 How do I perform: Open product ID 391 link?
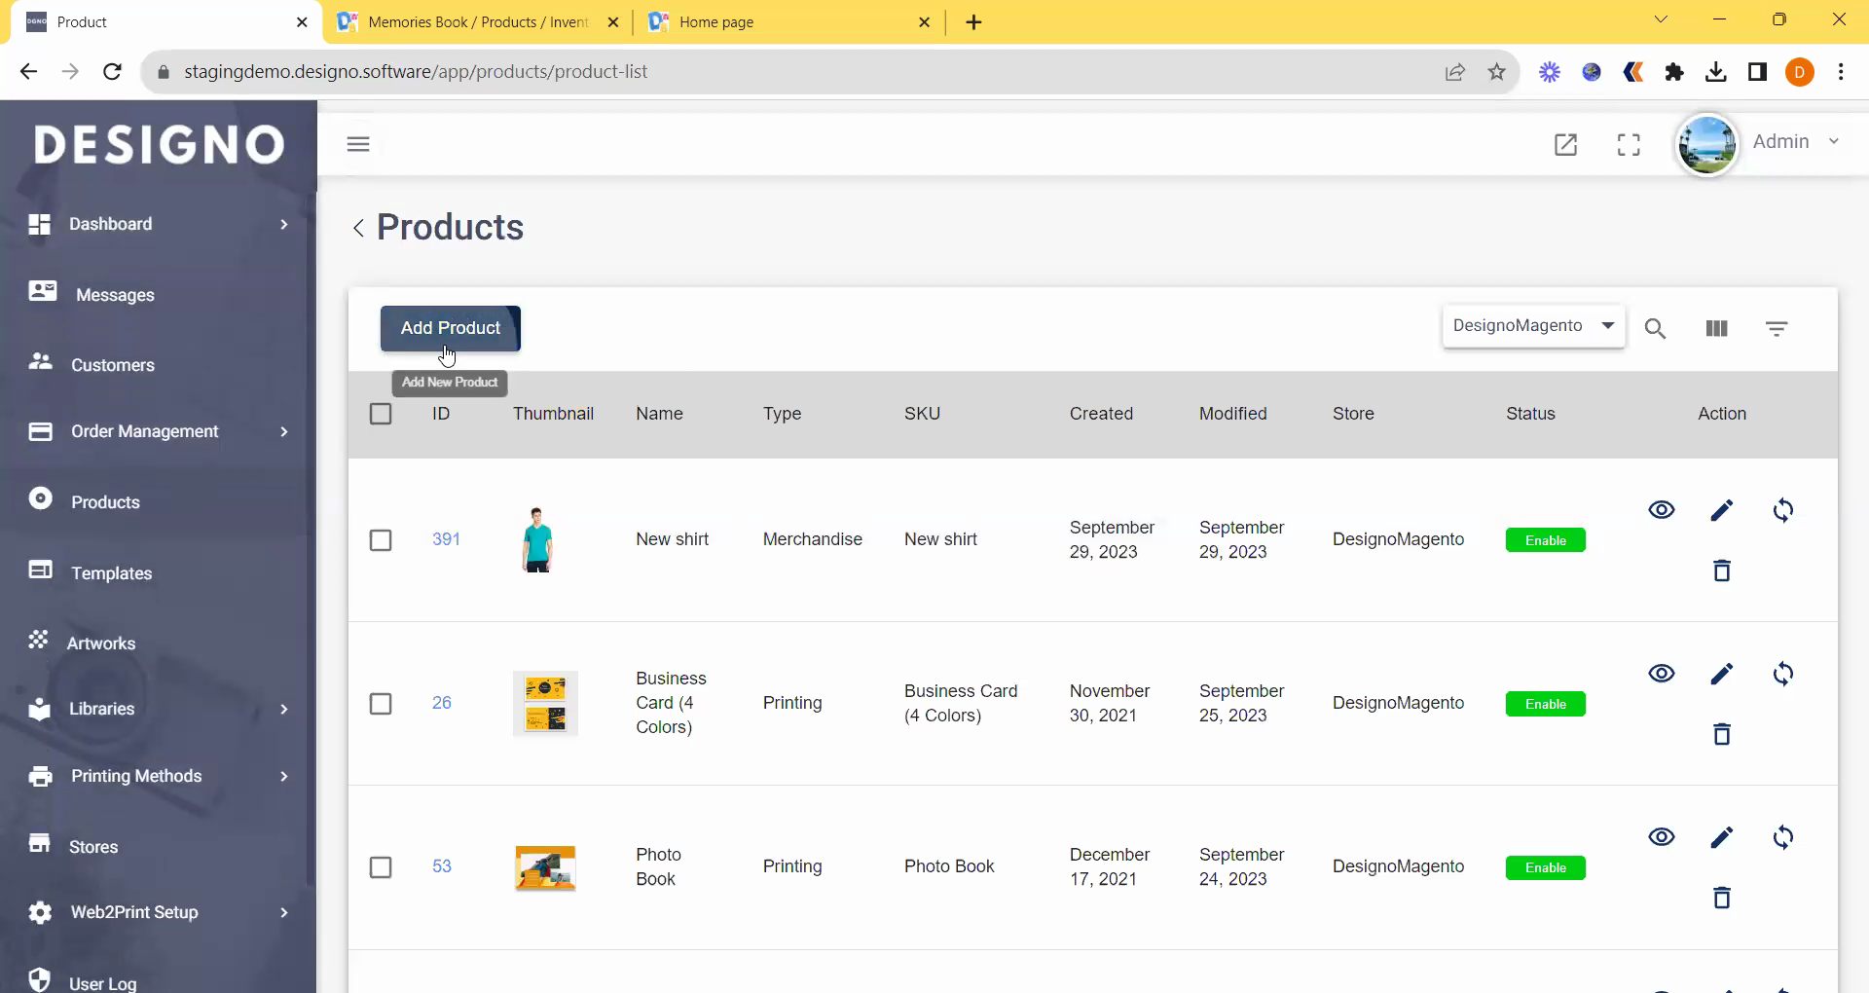tap(446, 539)
